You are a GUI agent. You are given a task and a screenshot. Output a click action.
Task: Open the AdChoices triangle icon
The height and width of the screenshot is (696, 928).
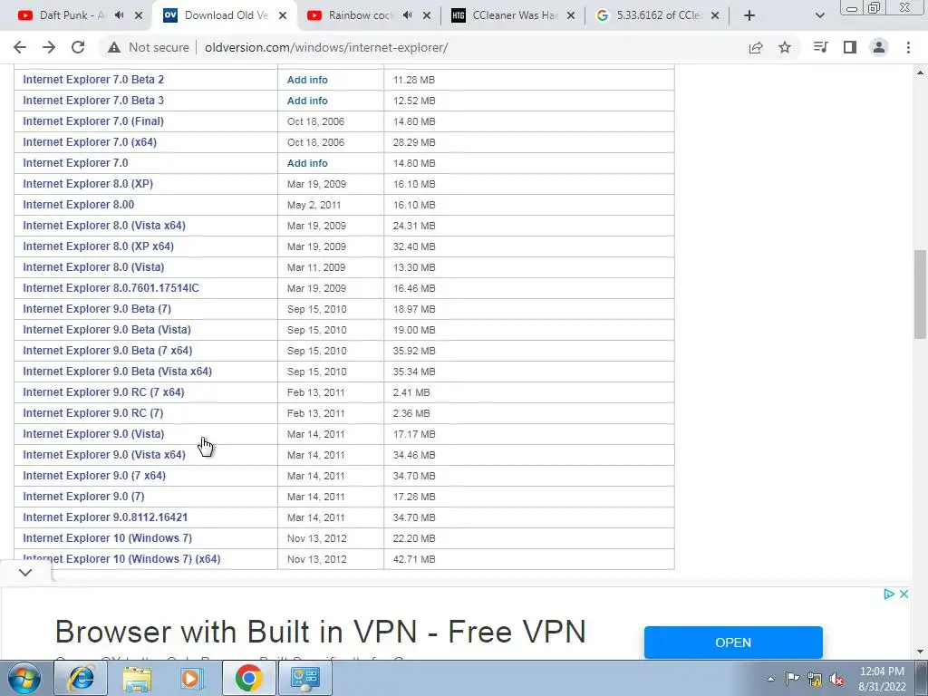pos(888,594)
